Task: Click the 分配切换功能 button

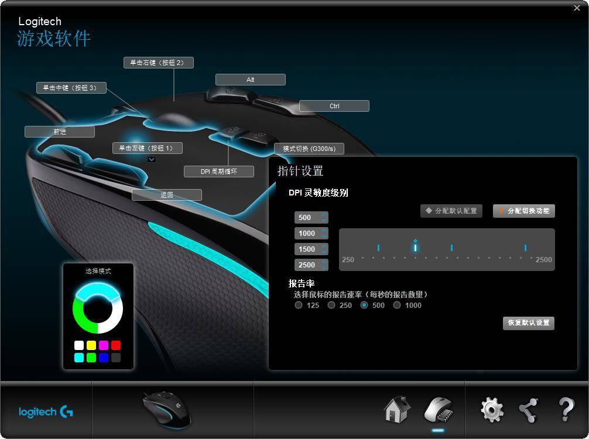Action: pos(523,211)
